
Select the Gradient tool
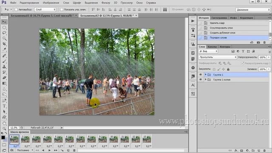[x=4, y=83]
